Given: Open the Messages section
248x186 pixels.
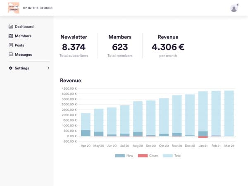Looking at the screenshot, I should (23, 55).
